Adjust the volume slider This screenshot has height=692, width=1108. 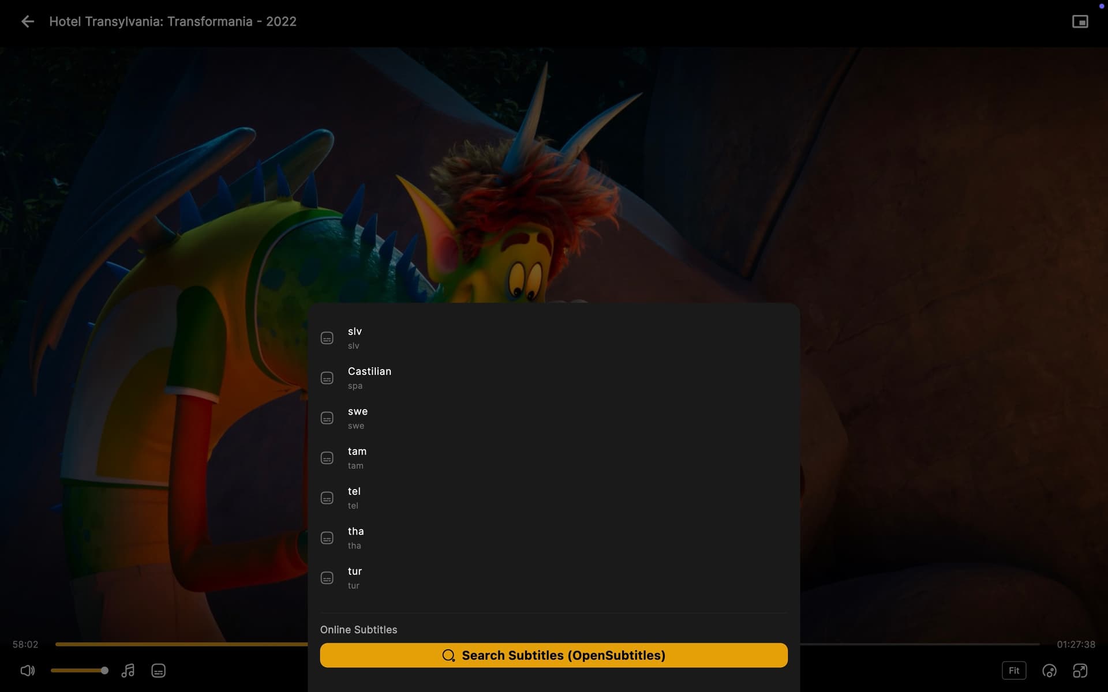pyautogui.click(x=78, y=670)
